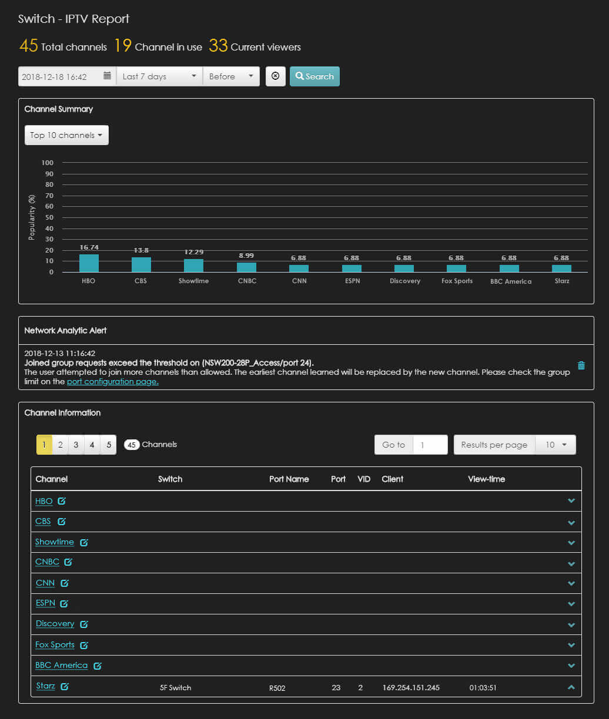
Task: Edit the HBO channel name
Action: (62, 501)
